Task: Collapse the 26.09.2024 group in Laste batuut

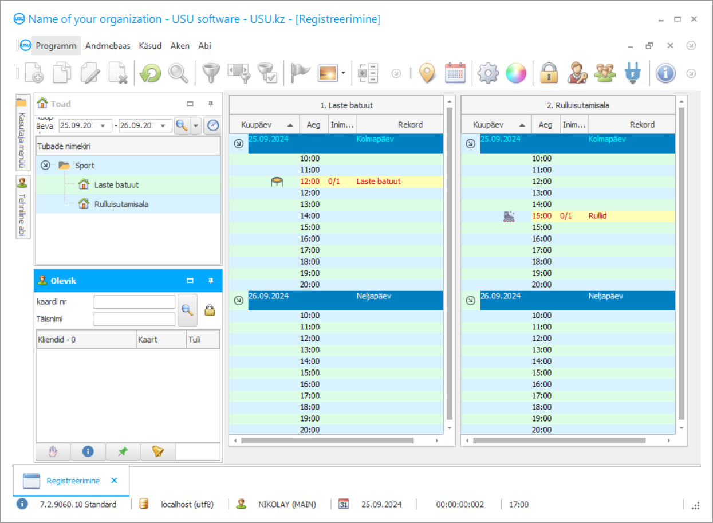Action: coord(239,300)
